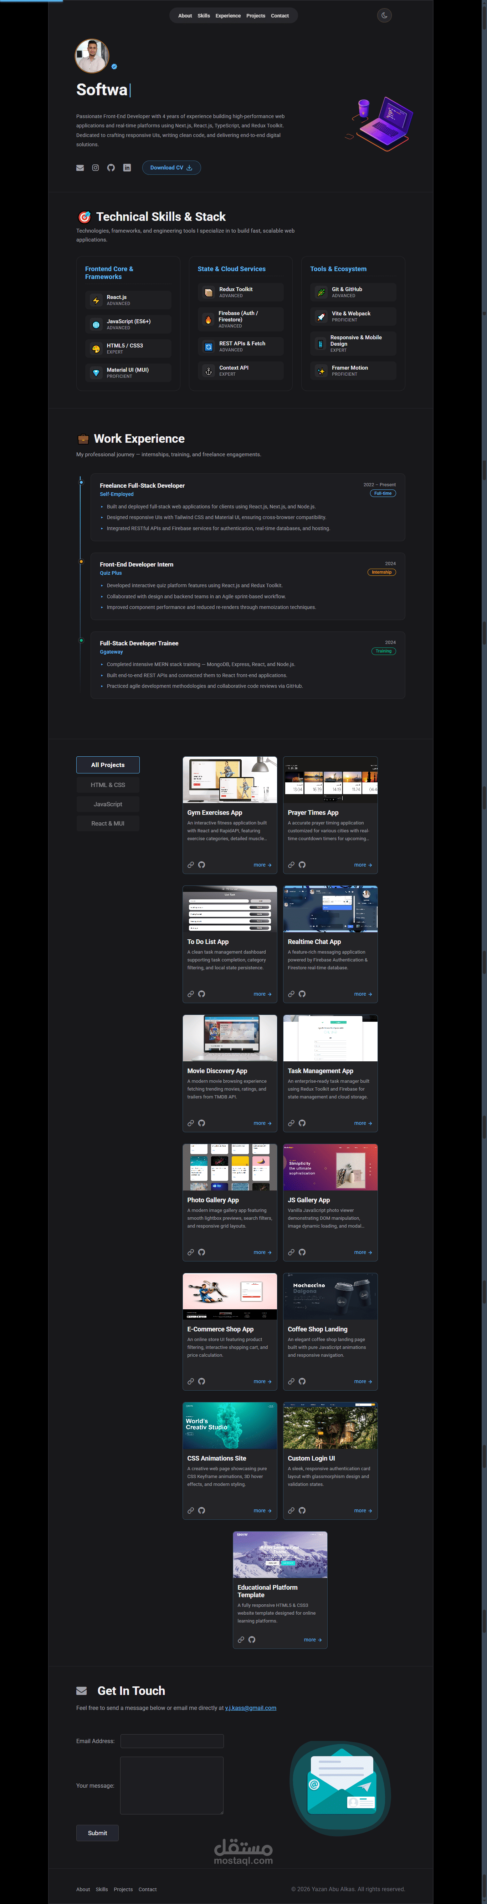
Task: Open GitHub icon on JS Gallery App card
Action: 302,1252
